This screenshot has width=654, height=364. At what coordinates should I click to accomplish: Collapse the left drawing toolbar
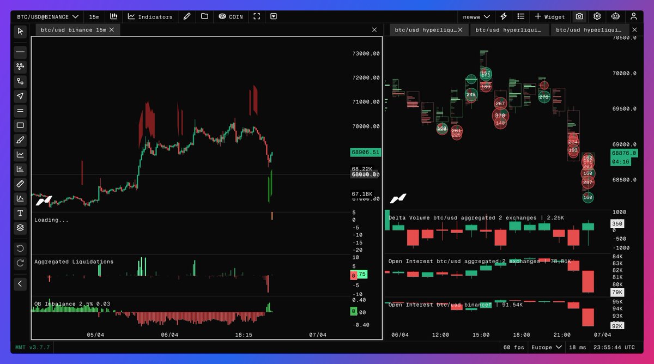(20, 283)
